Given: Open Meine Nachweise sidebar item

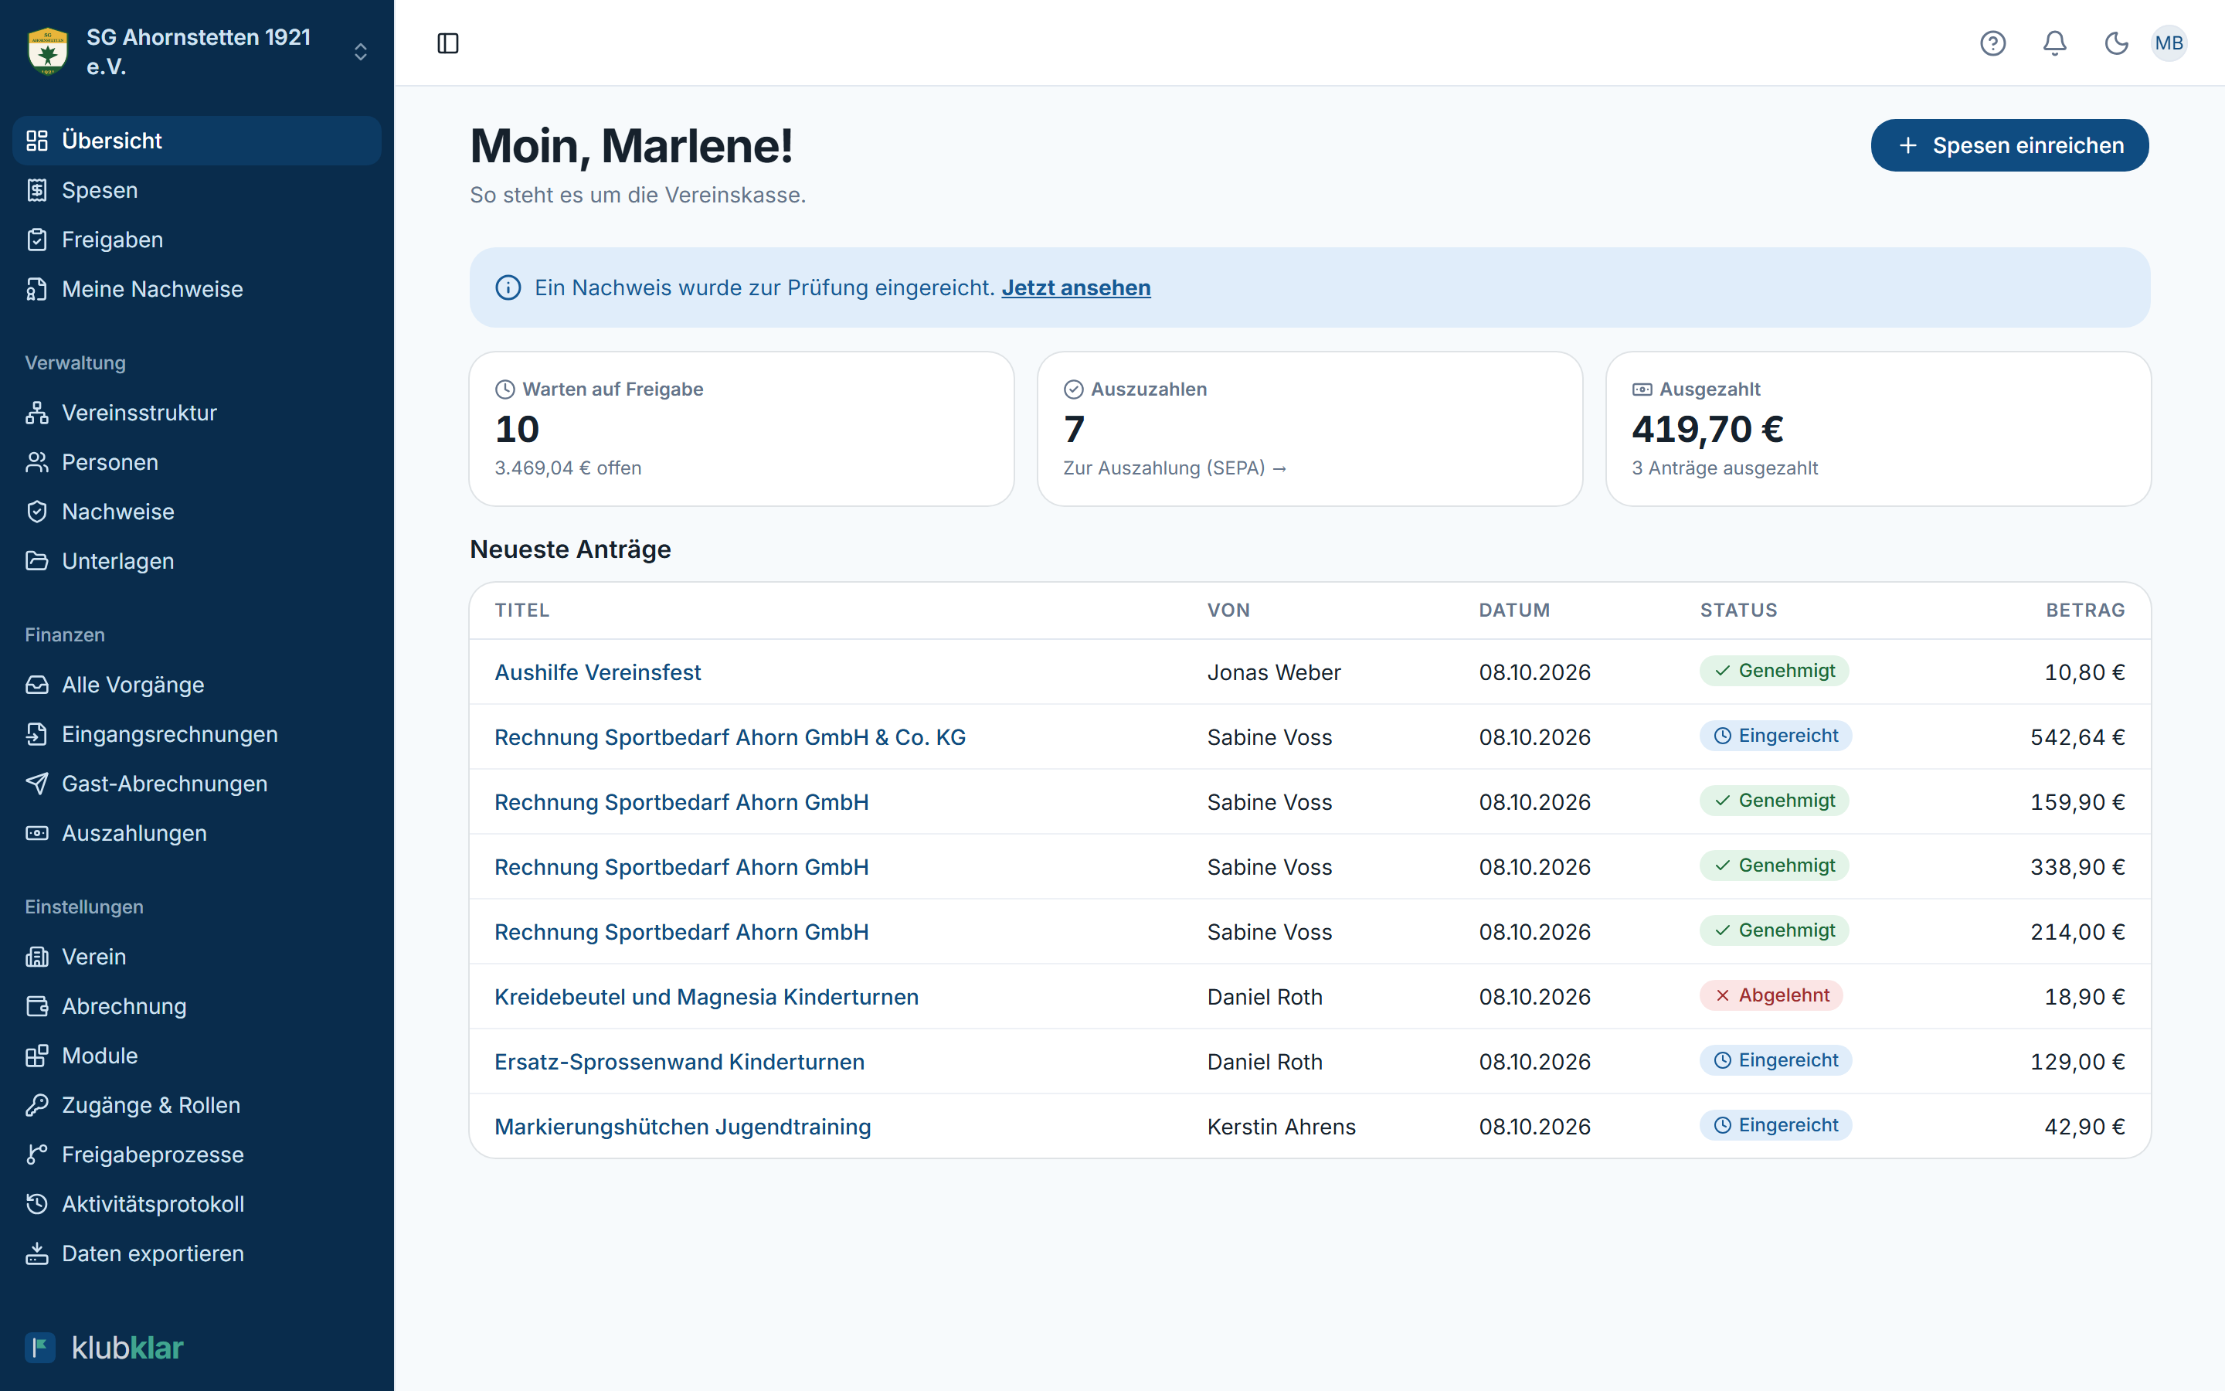Looking at the screenshot, I should pos(197,289).
